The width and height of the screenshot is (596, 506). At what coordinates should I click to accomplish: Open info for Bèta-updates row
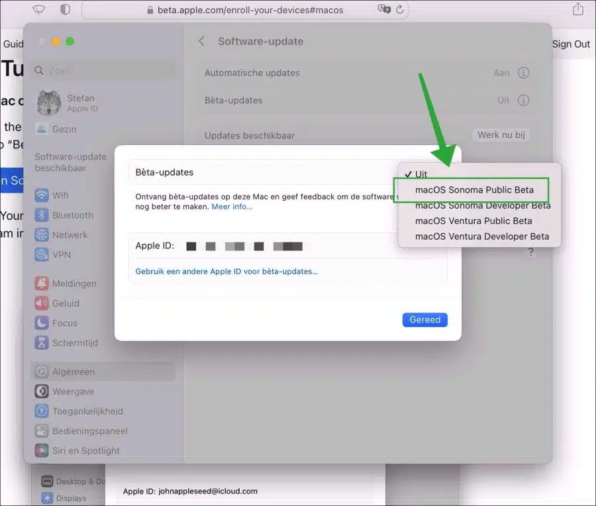click(x=523, y=101)
